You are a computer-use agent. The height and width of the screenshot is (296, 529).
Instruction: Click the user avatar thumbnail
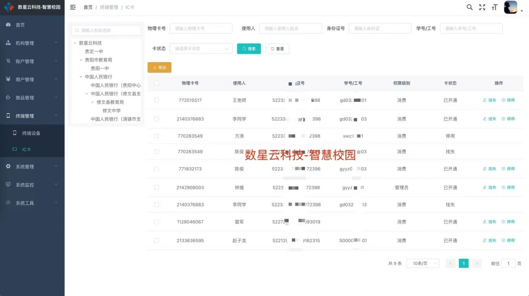510,7
